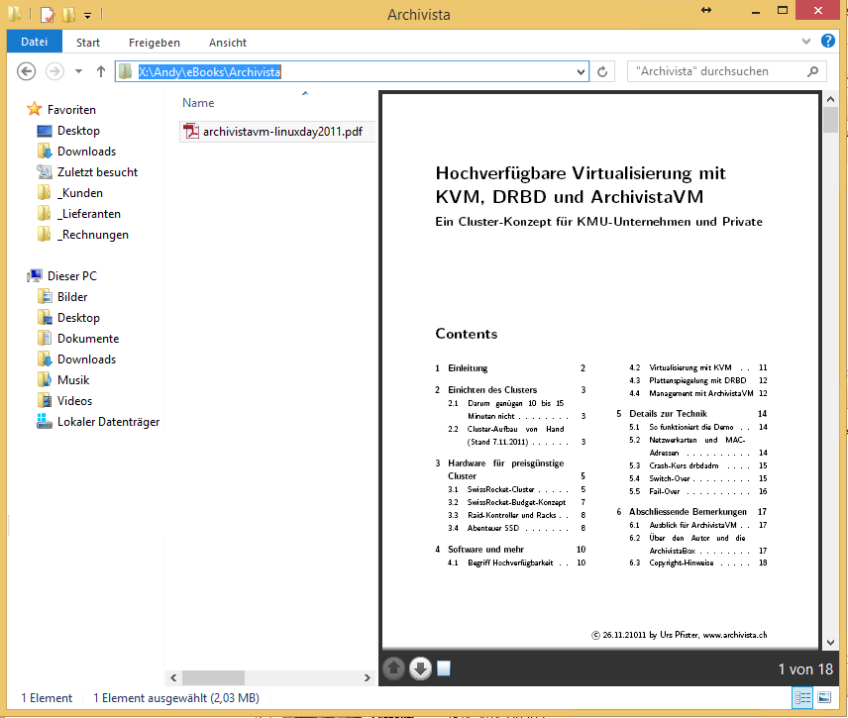Image resolution: width=848 pixels, height=718 pixels.
Task: Open the Datei menu
Action: click(x=34, y=42)
